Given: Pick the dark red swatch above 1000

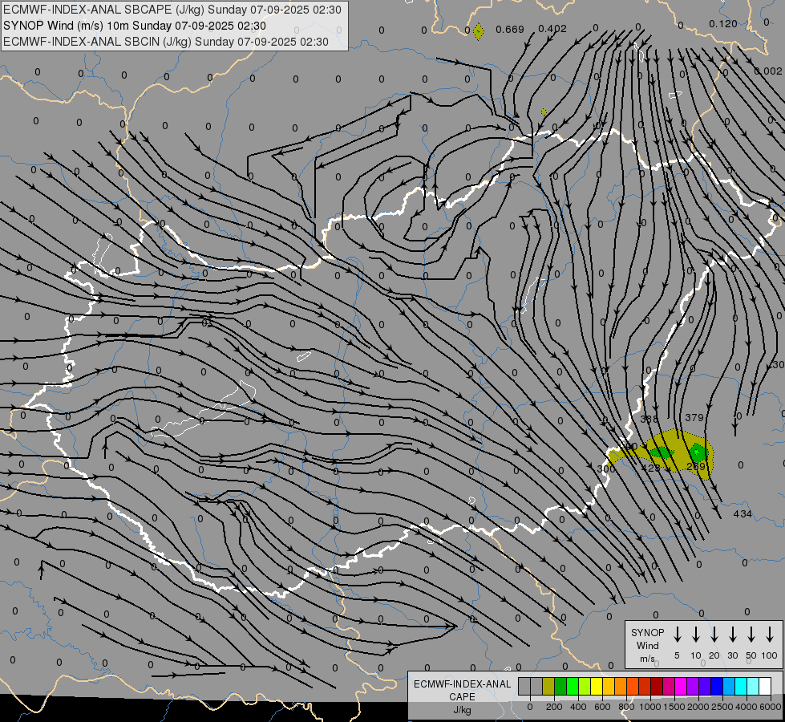Looking at the screenshot, I should (657, 686).
